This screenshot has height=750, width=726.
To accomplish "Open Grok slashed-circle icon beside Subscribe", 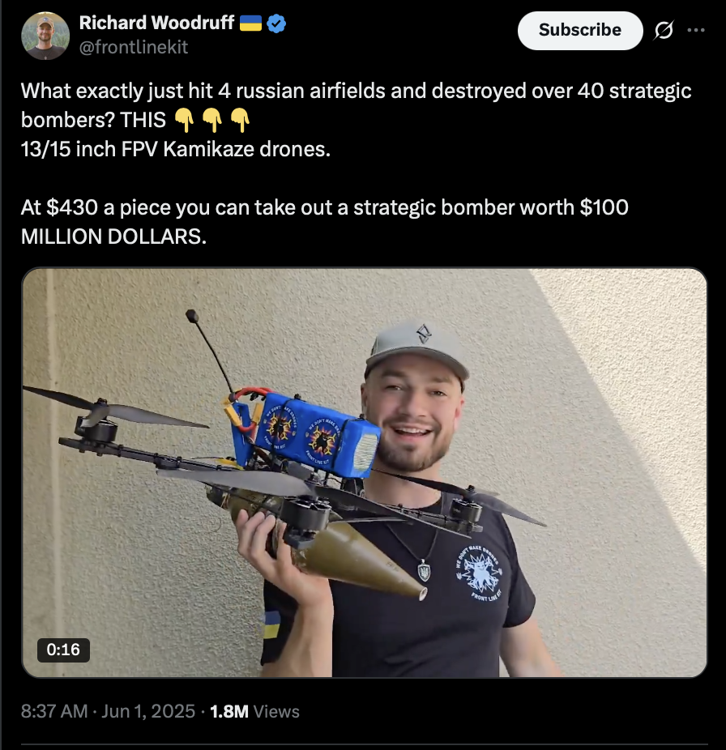I will [x=664, y=30].
